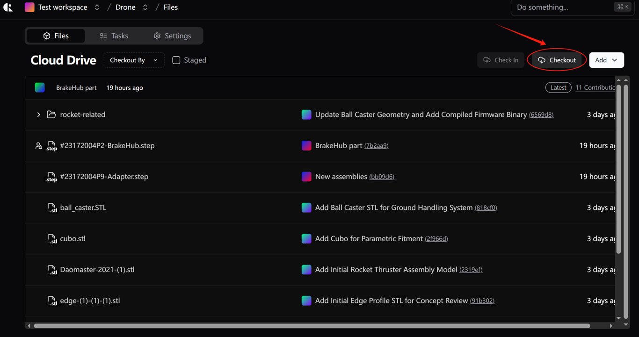
Task: Toggle the Staged checkbox
Action: [176, 60]
